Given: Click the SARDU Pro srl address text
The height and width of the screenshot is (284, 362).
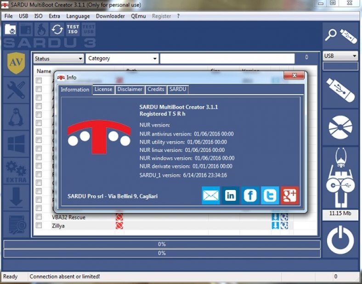Looking at the screenshot, I should (x=113, y=196).
